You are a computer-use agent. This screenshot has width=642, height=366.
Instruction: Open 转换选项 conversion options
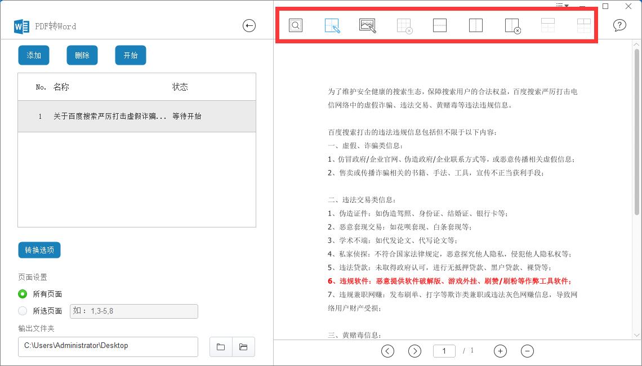coord(39,250)
